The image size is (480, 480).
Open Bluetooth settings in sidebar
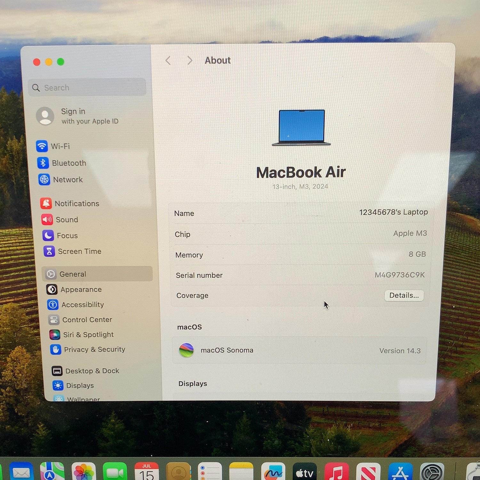point(61,163)
